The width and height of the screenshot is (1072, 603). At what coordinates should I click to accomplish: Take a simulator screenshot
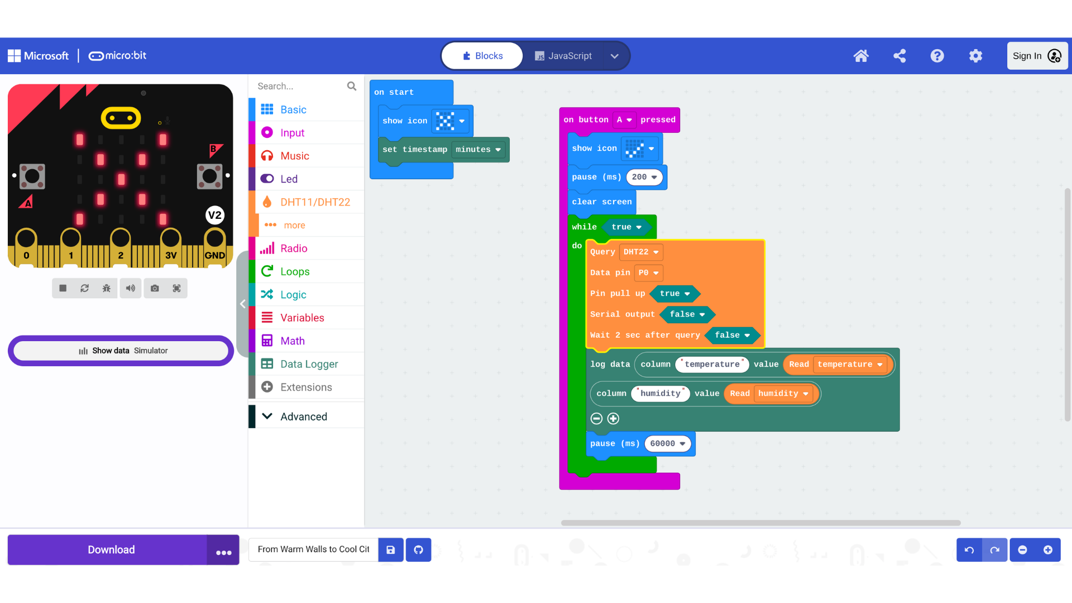point(155,288)
